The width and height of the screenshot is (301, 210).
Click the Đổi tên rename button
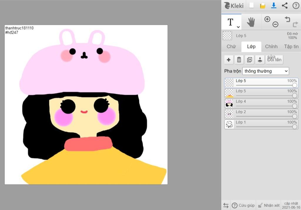click(x=274, y=60)
